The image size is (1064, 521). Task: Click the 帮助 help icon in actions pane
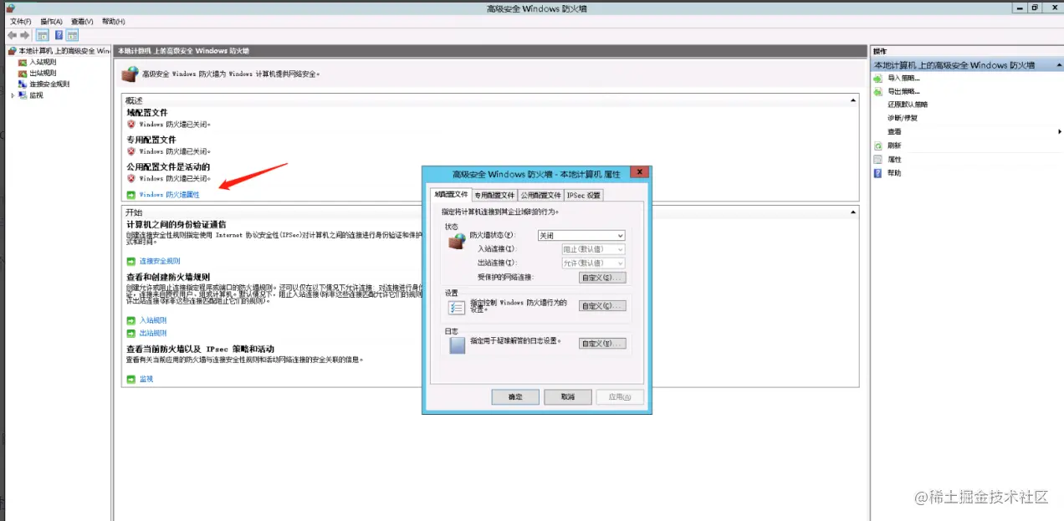pos(877,173)
